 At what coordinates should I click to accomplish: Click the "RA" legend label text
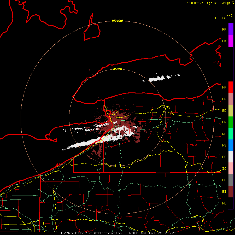click(x=224, y=134)
